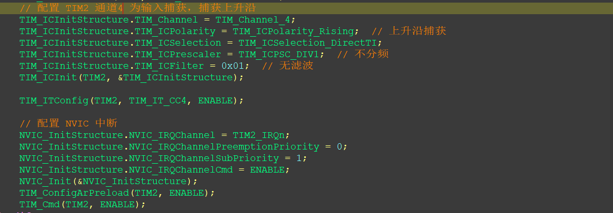Click the TIM_ICPolarity_Rising constant

point(293,31)
